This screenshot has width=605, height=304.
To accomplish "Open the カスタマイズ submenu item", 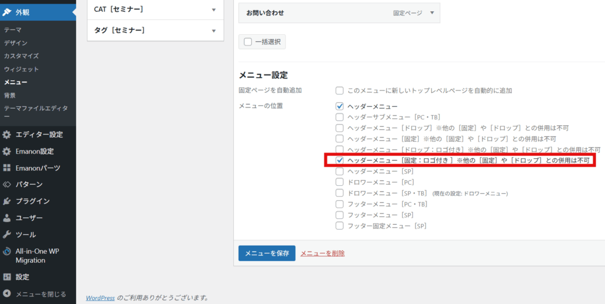I will [x=21, y=56].
